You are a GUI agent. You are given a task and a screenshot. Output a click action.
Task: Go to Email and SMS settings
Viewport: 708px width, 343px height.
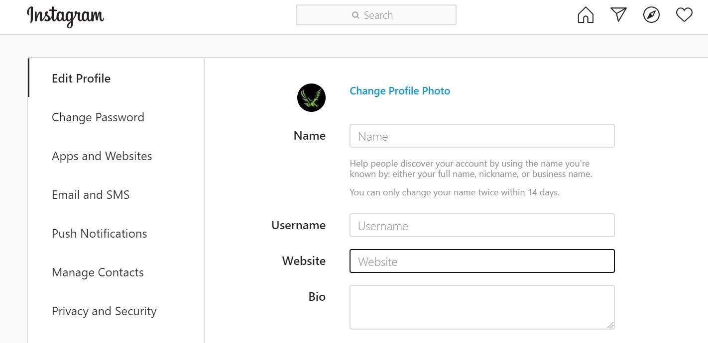(91, 195)
